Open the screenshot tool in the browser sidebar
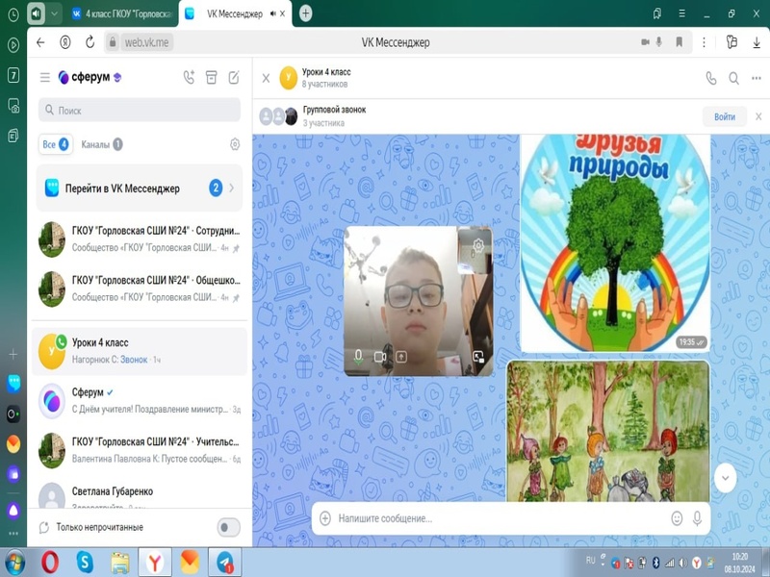 pos(13,106)
